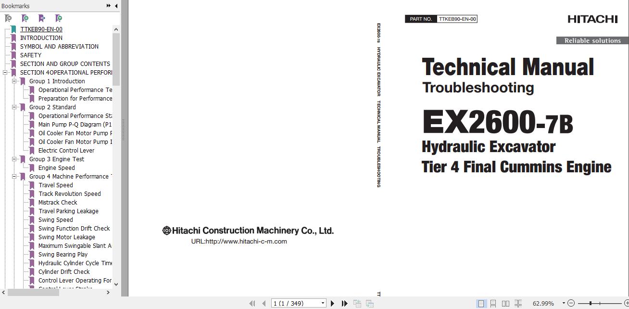629x309 pixels.
Task: Zoom out using the minus icon
Action: pyautogui.click(x=571, y=304)
